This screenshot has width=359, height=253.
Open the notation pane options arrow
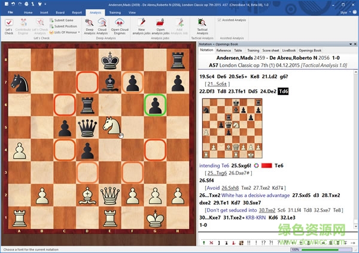coord(351,44)
